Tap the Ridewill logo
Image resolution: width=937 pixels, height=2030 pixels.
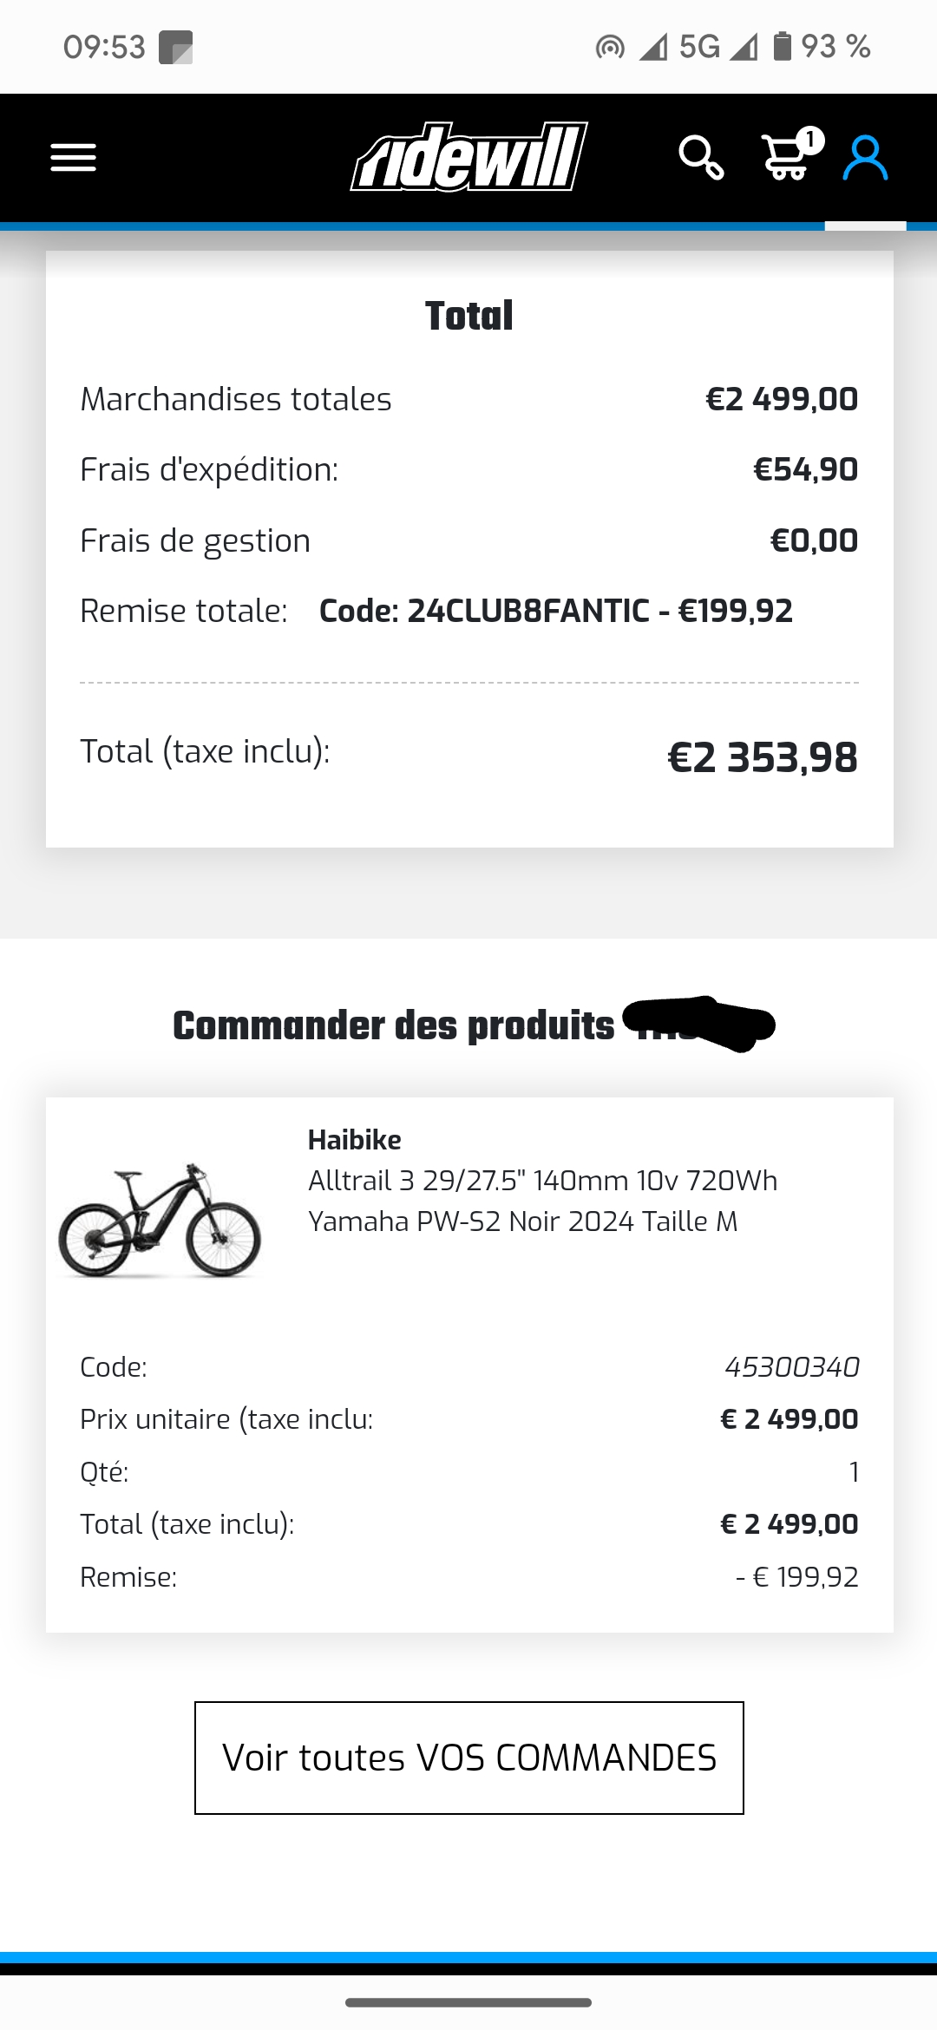(x=468, y=157)
